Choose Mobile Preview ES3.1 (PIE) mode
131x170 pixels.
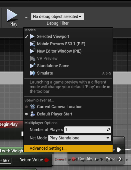68,44
